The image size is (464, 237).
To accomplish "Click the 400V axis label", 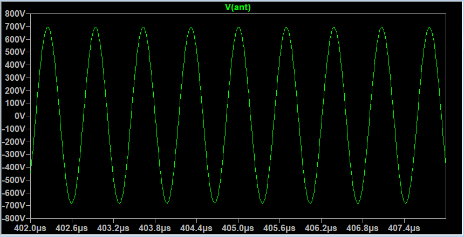I will 15,65.
